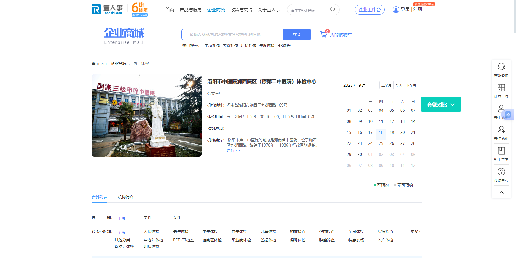
Task: Filter packages by 肿瘤筛查
Action: pyautogui.click(x=327, y=240)
